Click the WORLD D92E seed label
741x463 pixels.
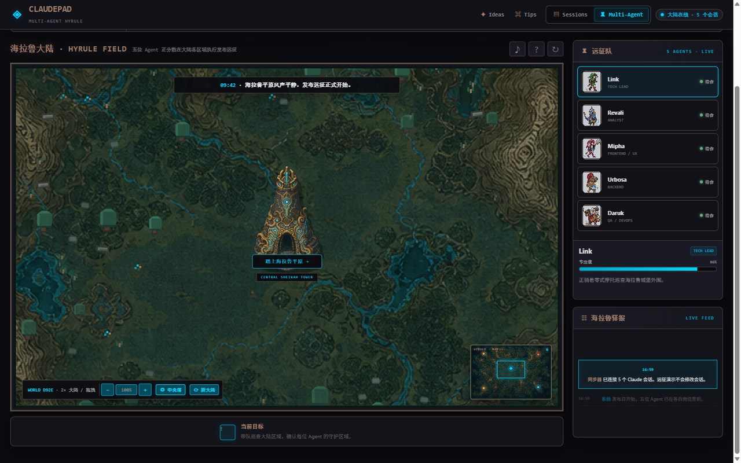click(x=40, y=390)
